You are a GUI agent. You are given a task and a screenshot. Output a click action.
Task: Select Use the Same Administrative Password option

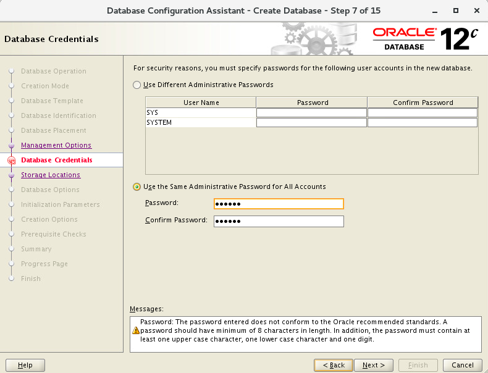tap(137, 186)
